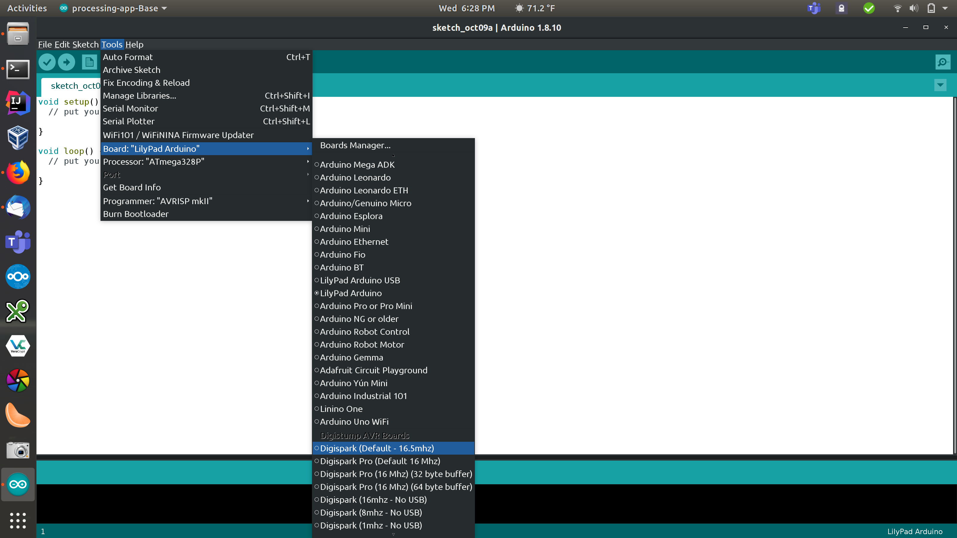This screenshot has width=957, height=538.
Task: Launch Terminal from the dock
Action: tap(17, 69)
